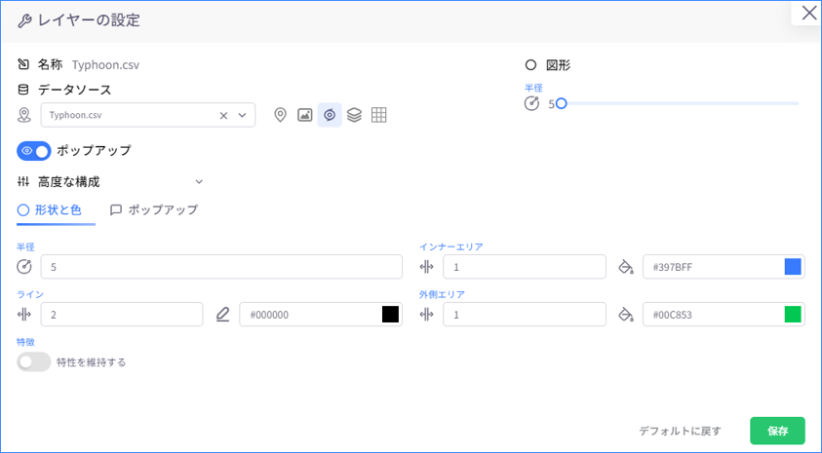Image resolution: width=822 pixels, height=453 pixels.
Task: Click the 半径 slider handle
Action: coord(561,103)
